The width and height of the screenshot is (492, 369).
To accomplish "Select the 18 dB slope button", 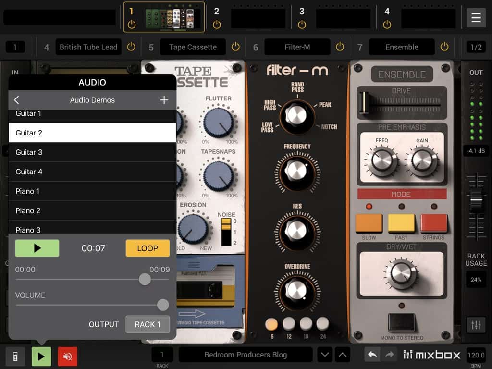I will pyautogui.click(x=306, y=324).
